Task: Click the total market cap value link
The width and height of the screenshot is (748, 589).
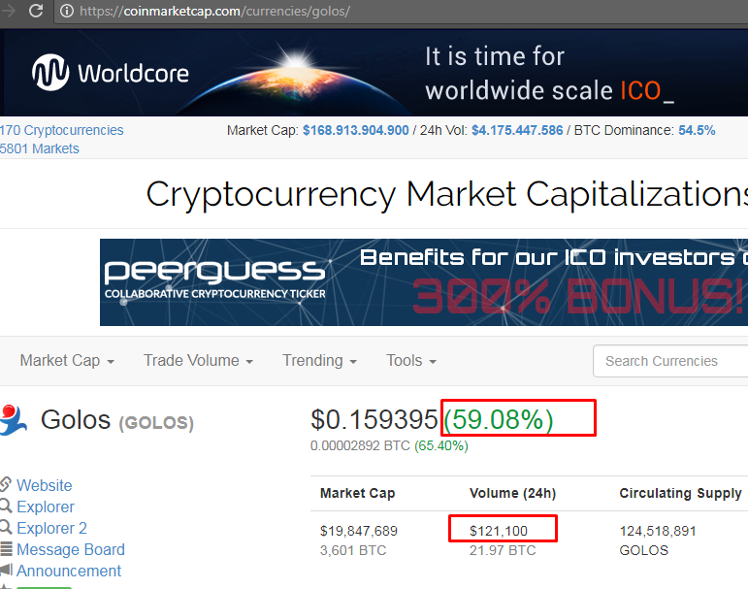Action: coord(355,130)
